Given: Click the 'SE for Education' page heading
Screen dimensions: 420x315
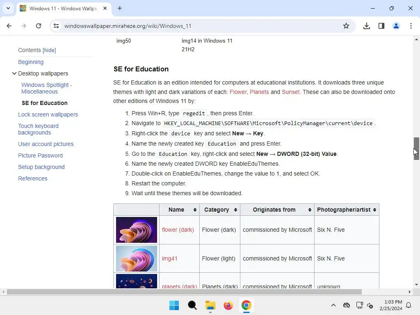Looking at the screenshot, I should [141, 69].
